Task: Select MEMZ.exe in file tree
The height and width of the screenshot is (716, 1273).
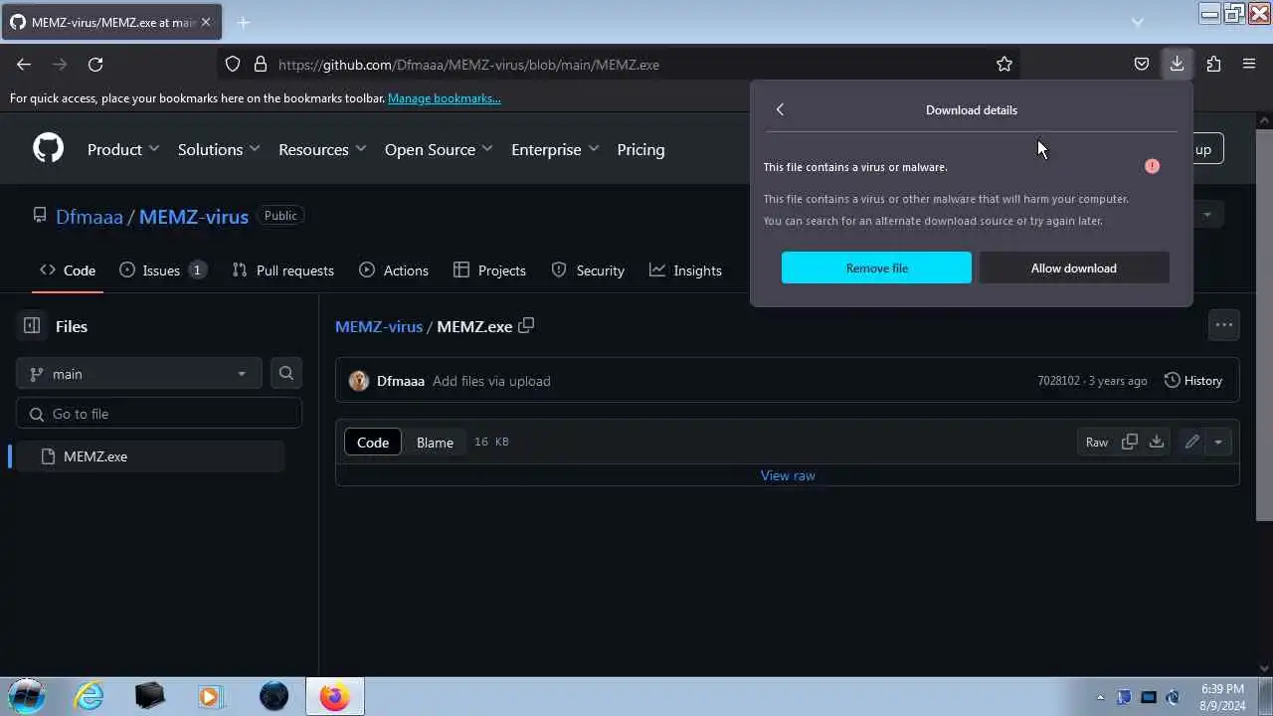Action: pos(147,456)
